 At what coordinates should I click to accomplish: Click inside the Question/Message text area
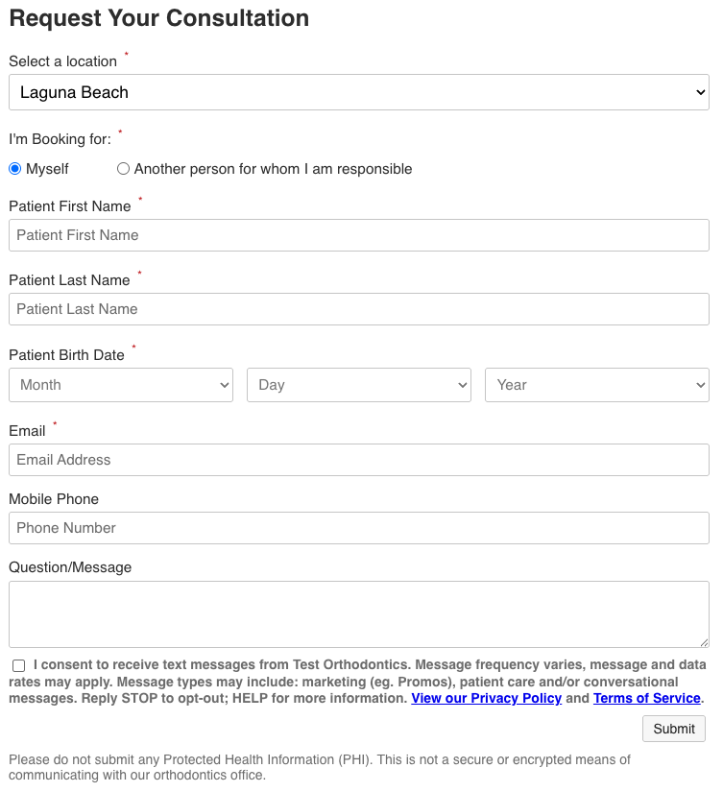pos(358,614)
